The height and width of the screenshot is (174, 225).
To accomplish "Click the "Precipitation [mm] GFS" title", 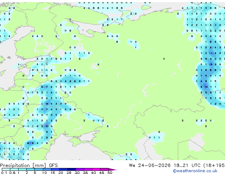I will [x=29, y=165].
